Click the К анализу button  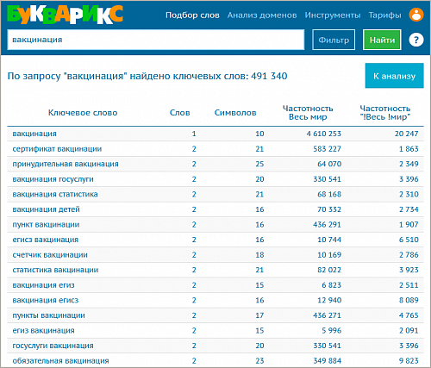tap(394, 76)
